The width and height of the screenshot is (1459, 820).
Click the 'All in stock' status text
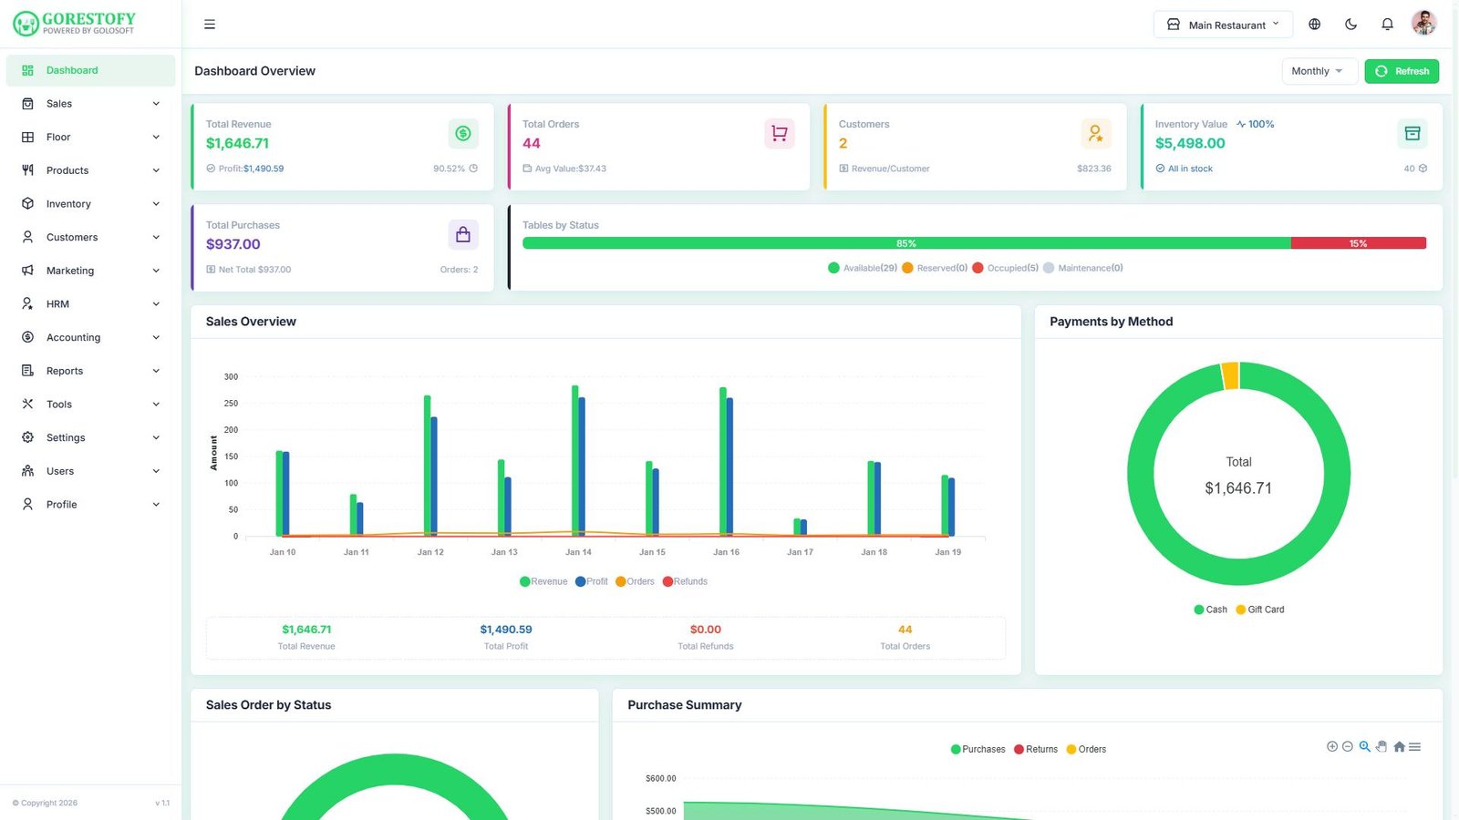[x=1190, y=169]
